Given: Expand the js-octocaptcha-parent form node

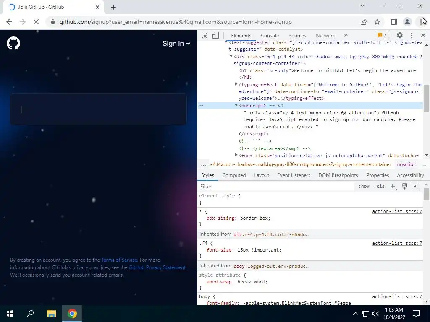Looking at the screenshot, I should click(236, 155).
